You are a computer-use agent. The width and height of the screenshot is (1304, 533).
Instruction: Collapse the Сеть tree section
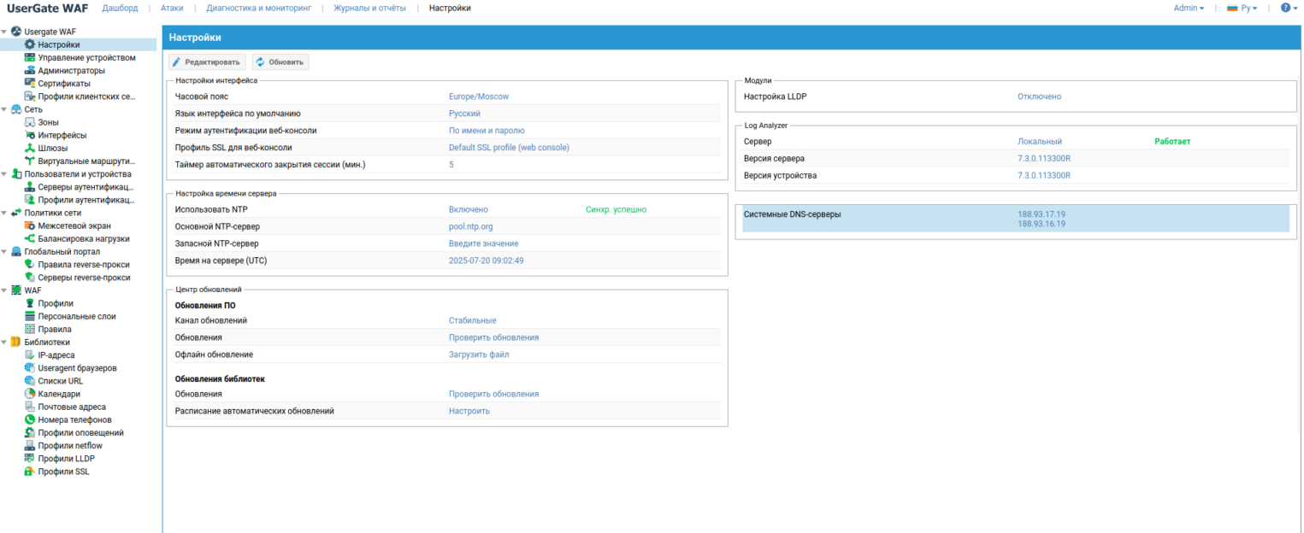(5, 109)
